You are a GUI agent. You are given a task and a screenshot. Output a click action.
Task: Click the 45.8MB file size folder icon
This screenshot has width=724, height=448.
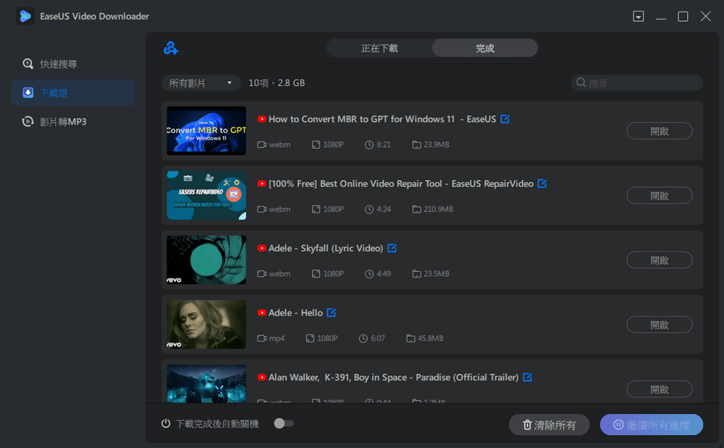411,338
